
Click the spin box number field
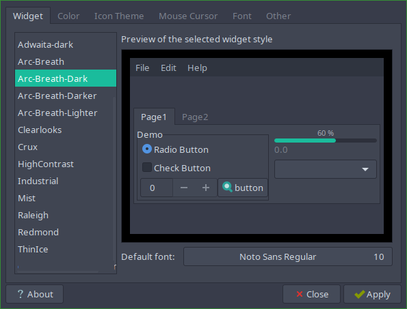[157, 188]
